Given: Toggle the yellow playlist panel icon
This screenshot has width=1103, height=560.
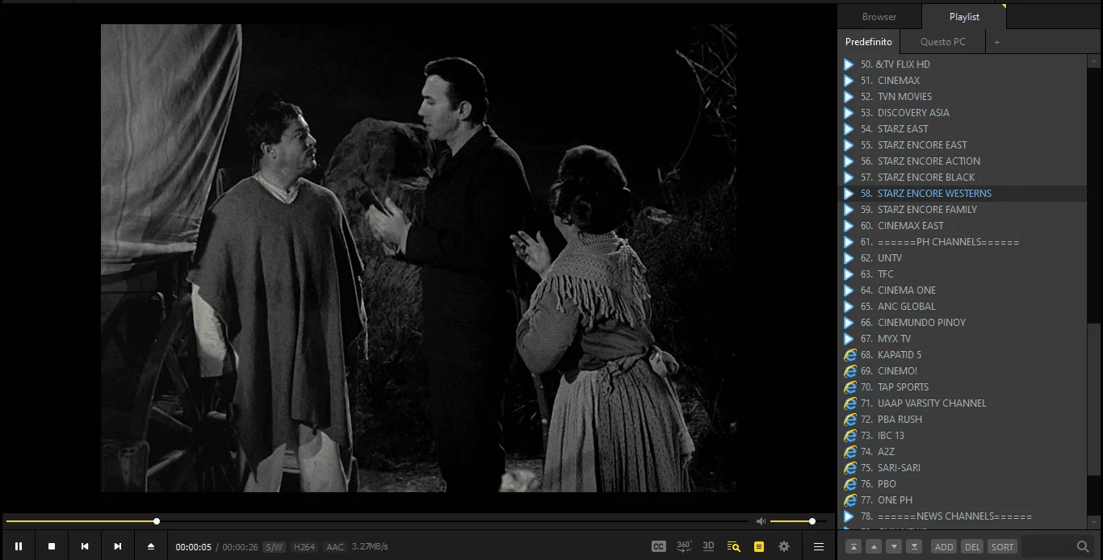Looking at the screenshot, I should click(x=759, y=546).
